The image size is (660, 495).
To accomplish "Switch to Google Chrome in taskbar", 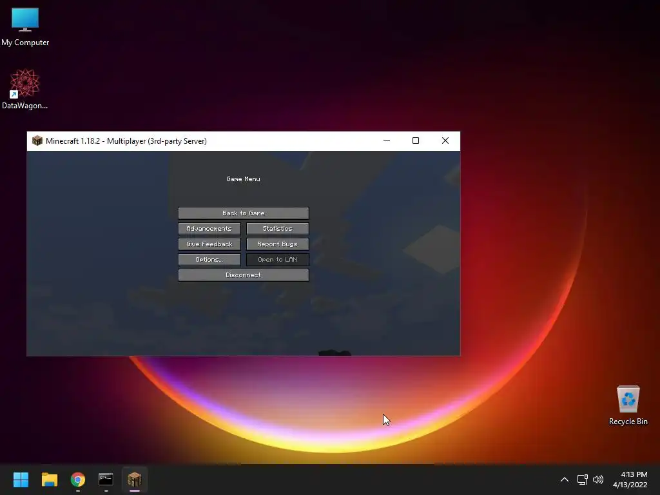I will click(78, 480).
